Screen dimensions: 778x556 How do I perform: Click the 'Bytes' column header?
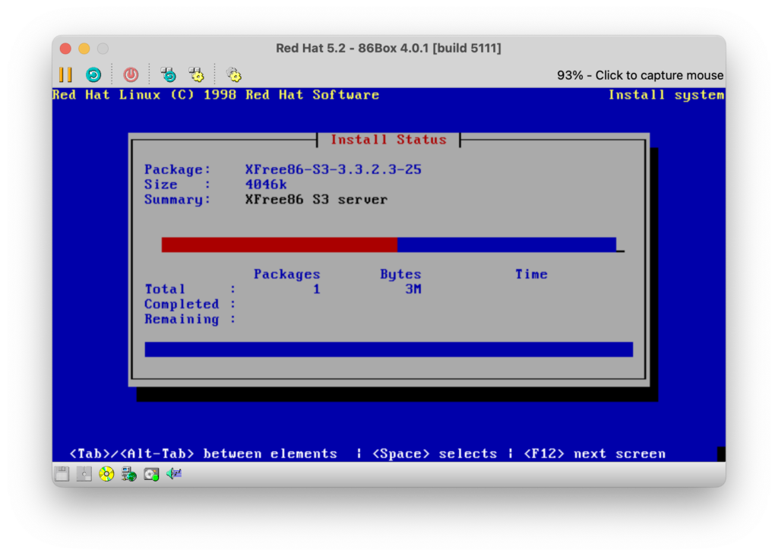400,274
